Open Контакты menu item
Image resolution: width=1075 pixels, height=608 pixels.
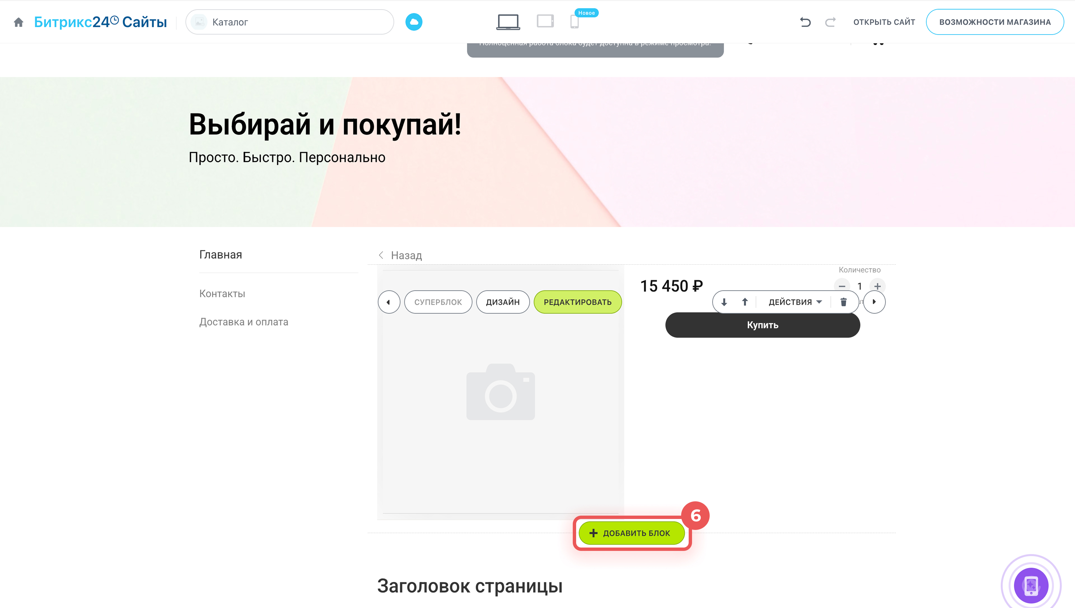point(222,294)
